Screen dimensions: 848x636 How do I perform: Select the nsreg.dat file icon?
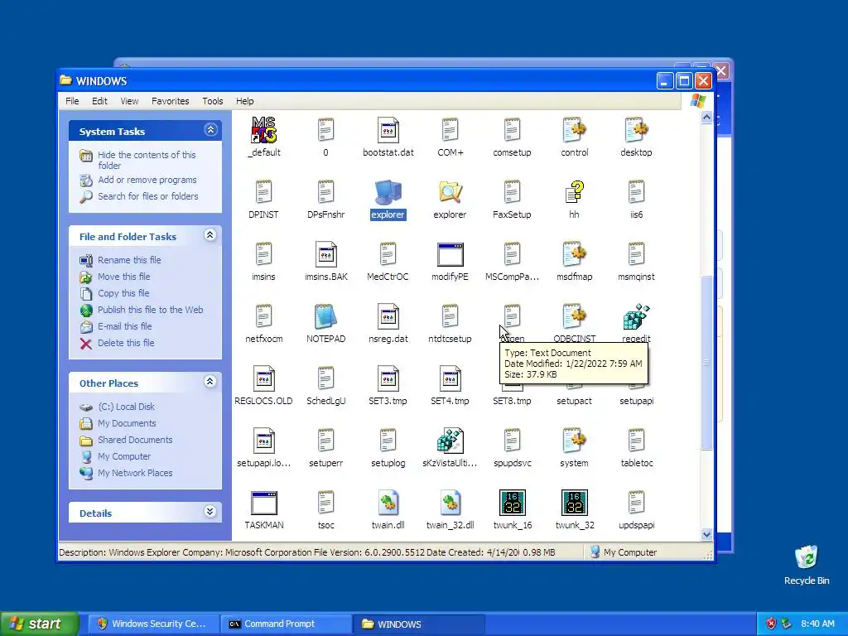coord(388,317)
